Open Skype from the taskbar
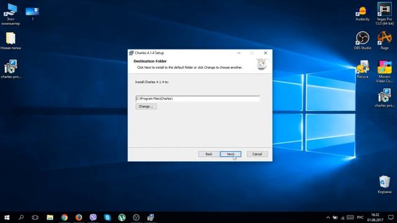Viewport: 397px width, 223px height. [107, 217]
